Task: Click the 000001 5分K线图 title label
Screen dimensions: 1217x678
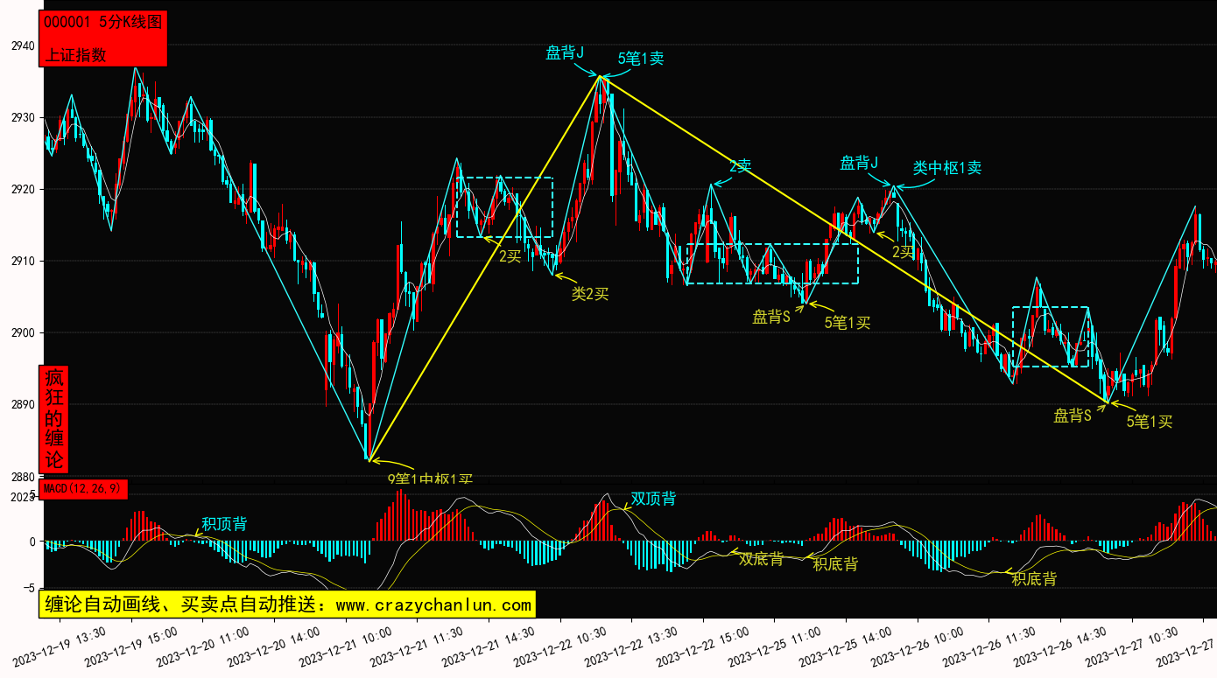Action: click(x=102, y=23)
